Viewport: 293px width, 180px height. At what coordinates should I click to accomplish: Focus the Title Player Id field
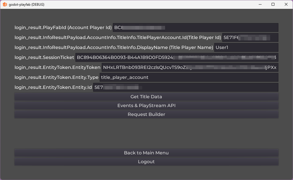click(250, 38)
